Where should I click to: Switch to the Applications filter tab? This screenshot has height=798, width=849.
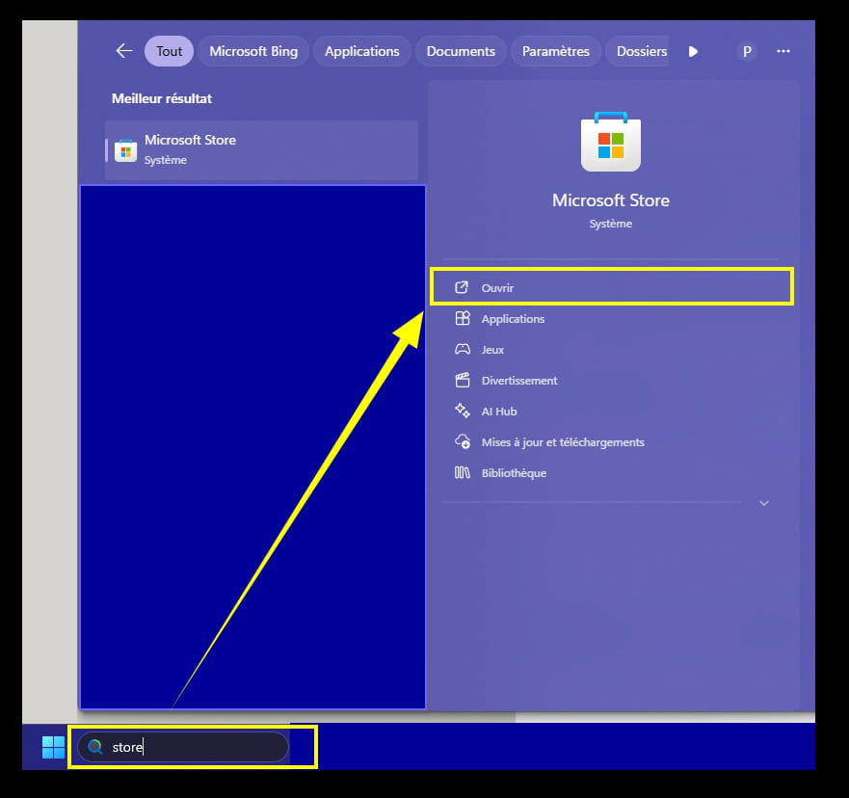tap(361, 51)
